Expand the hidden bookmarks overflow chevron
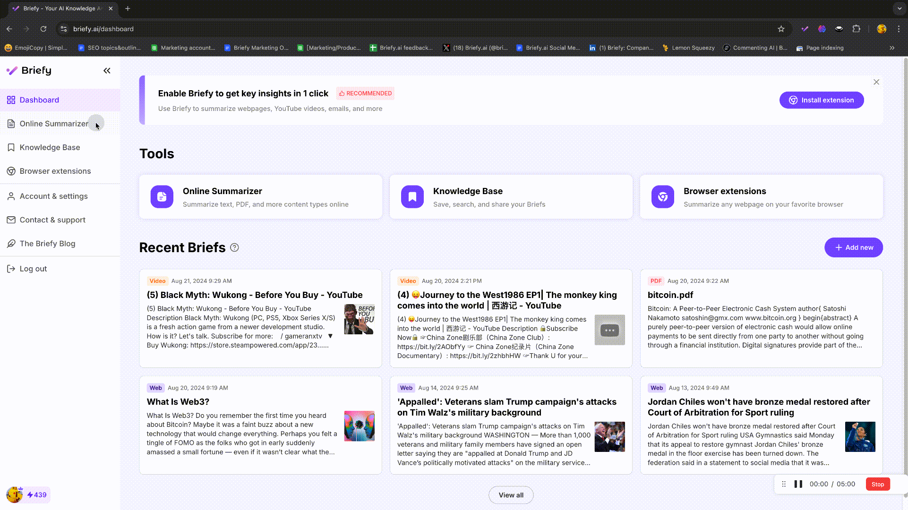 click(891, 48)
